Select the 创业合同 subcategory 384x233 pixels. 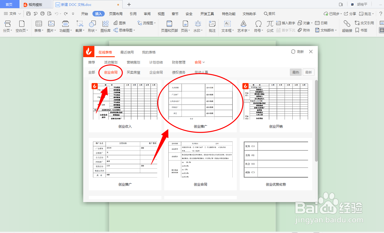[x=111, y=72]
